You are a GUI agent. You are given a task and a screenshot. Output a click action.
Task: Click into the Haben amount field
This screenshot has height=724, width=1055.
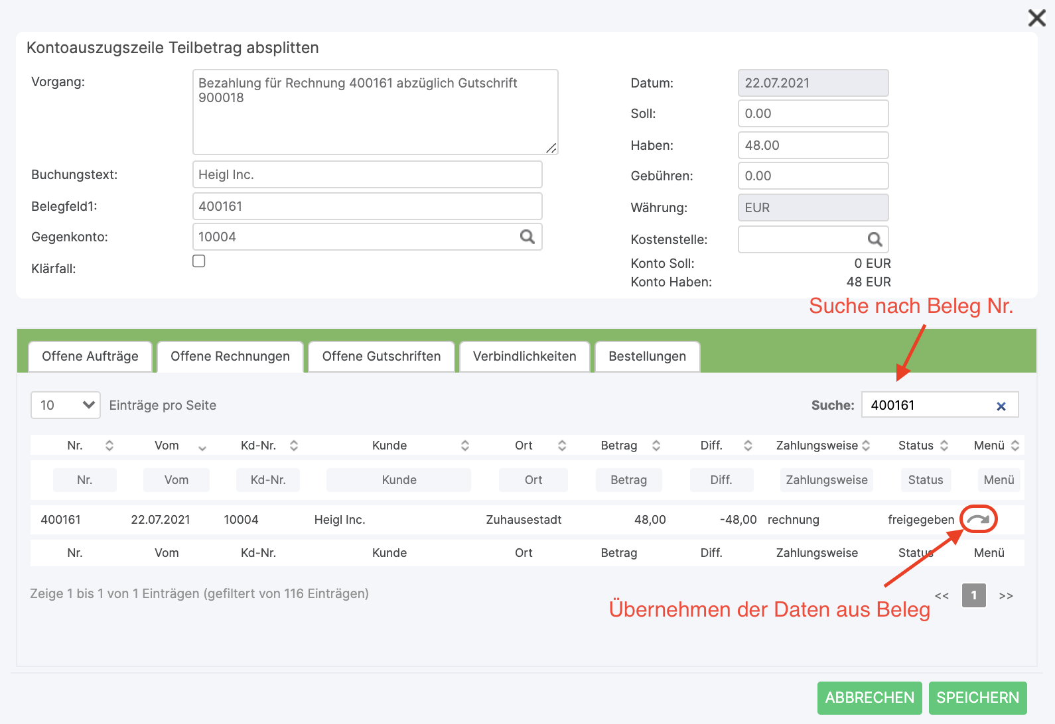pyautogui.click(x=813, y=145)
